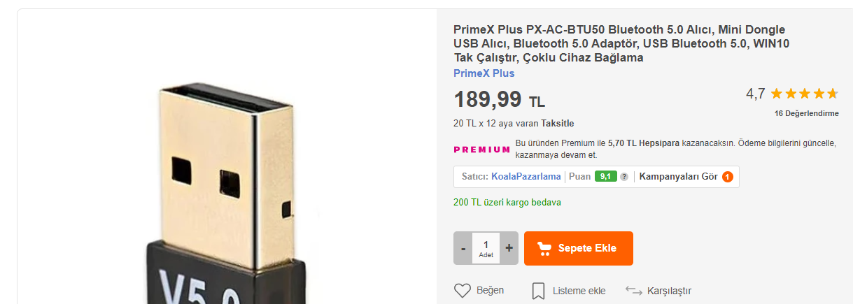Click the 189,99 TL price

499,100
